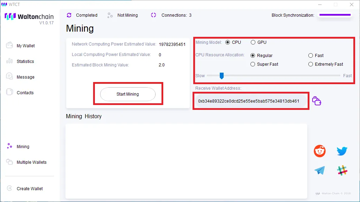Click the Waltonchain logo
Screen dimensions: 360x202
pos(29,16)
